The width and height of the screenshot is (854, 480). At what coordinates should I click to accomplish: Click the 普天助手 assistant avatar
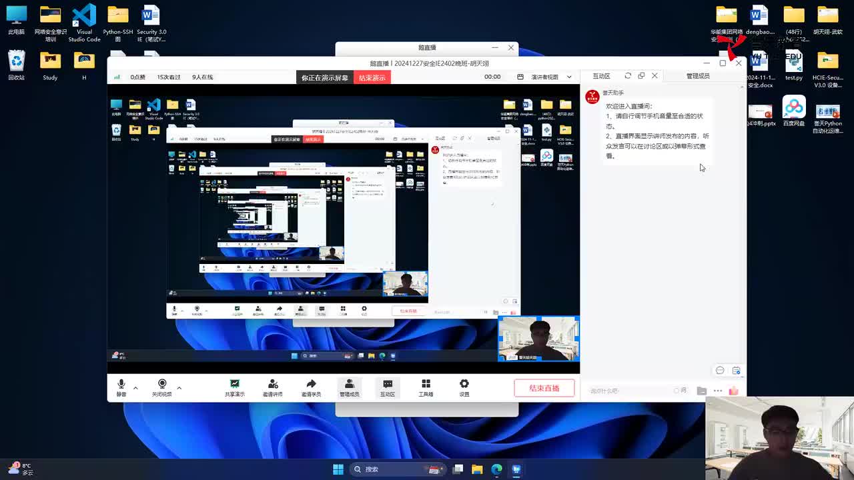point(592,97)
